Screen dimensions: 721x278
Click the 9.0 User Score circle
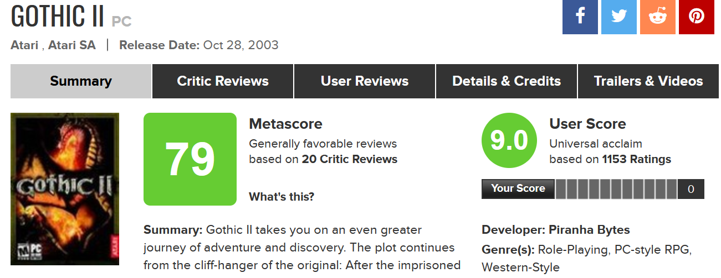click(x=509, y=141)
